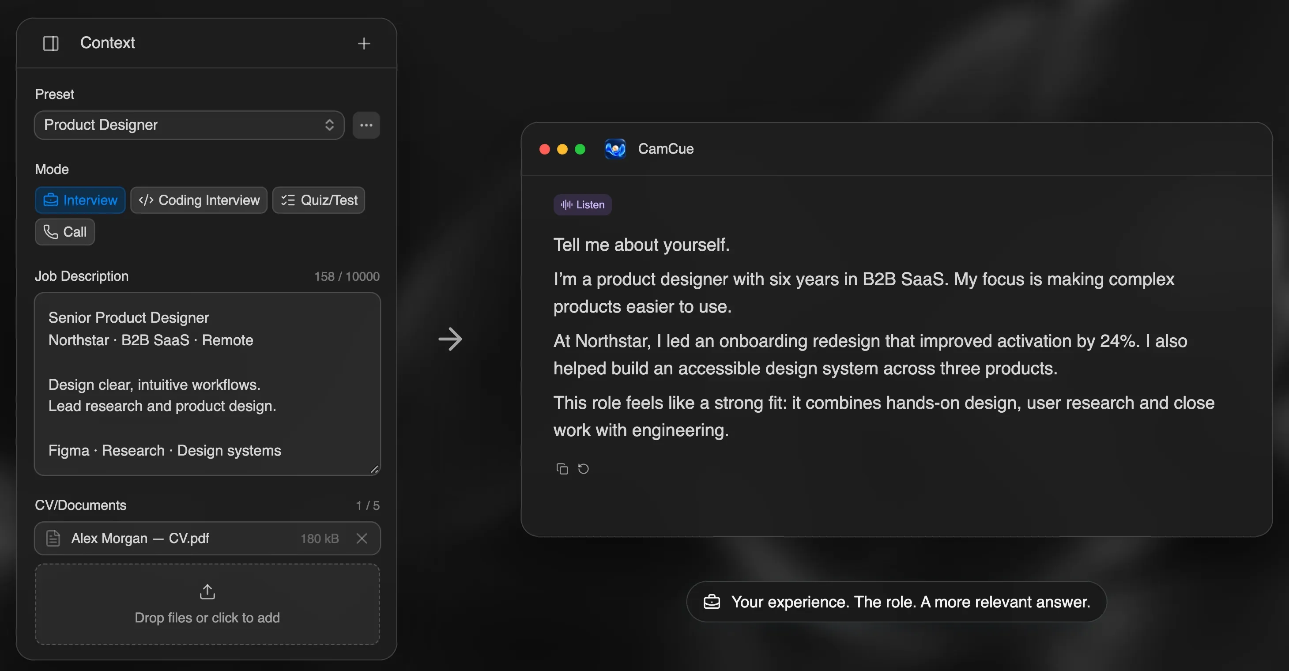The image size is (1289, 671).
Task: Click the 158 / 10000 character counter
Action: point(347,277)
